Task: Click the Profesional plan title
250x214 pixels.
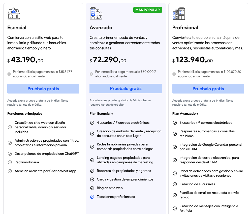Action: (x=185, y=27)
